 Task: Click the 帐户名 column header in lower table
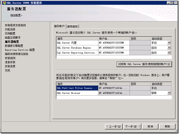114,84
